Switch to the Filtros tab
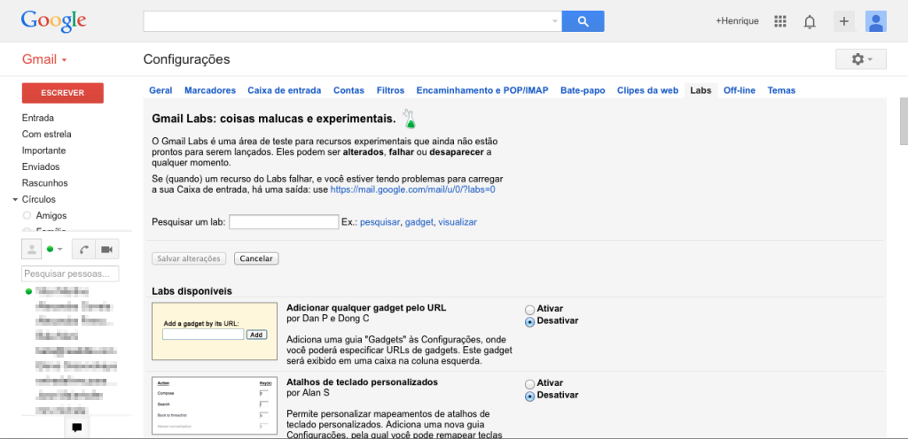 click(x=390, y=90)
